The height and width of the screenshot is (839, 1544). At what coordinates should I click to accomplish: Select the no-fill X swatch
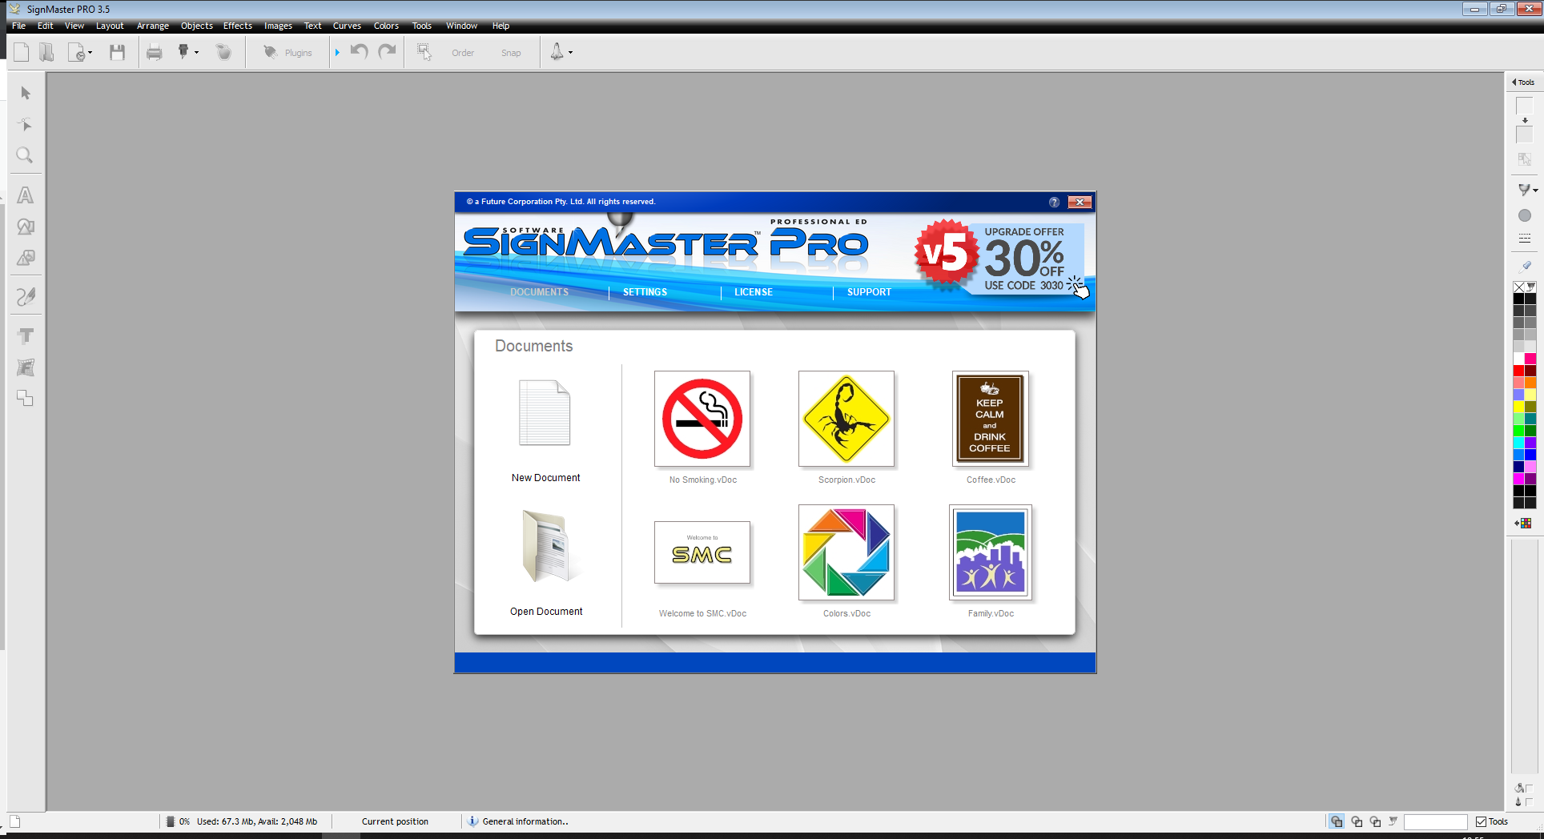1518,287
